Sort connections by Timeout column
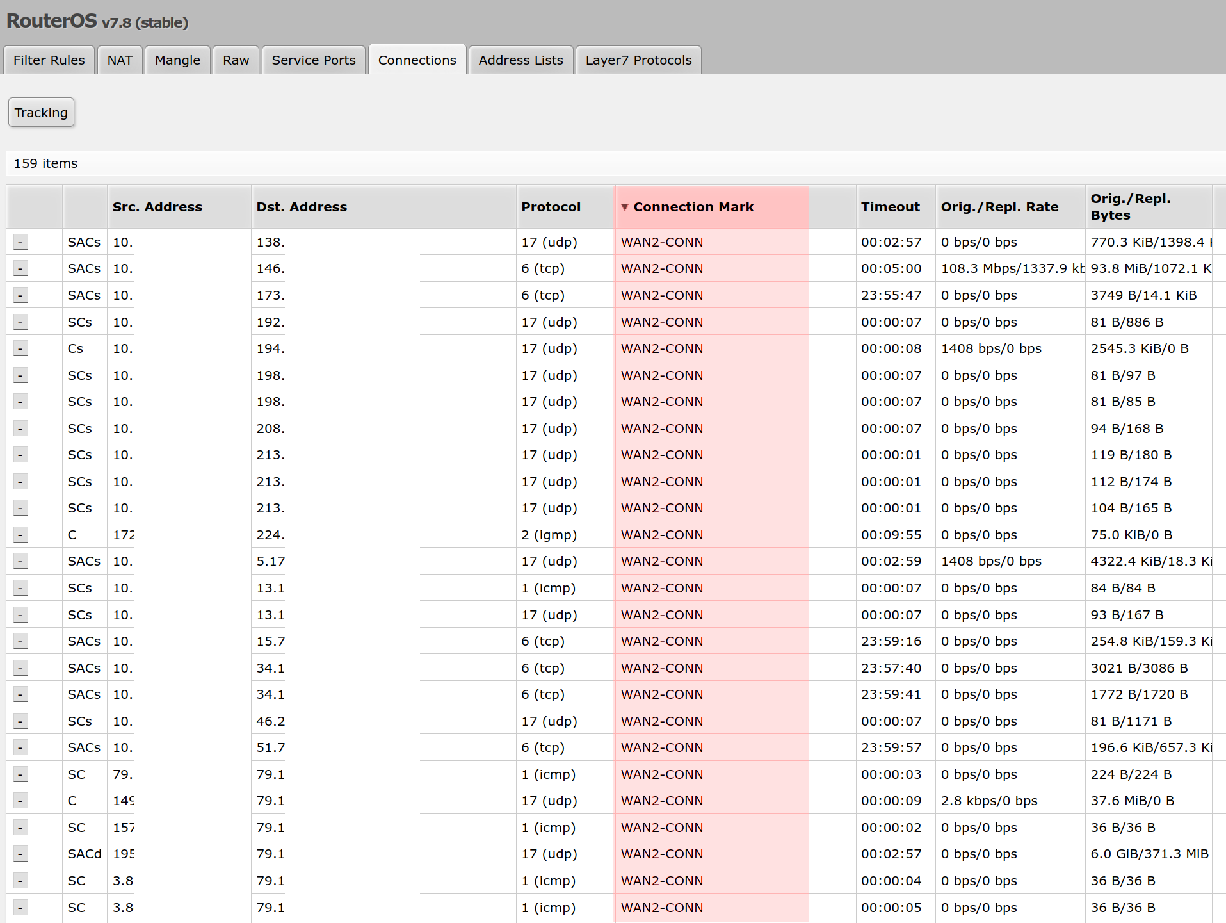This screenshot has height=923, width=1226. [896, 207]
